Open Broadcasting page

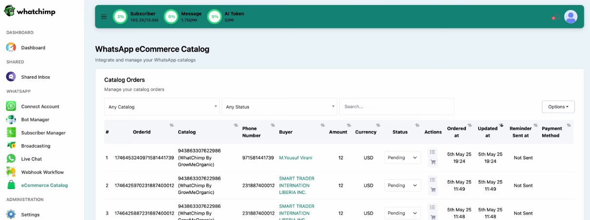pos(36,146)
